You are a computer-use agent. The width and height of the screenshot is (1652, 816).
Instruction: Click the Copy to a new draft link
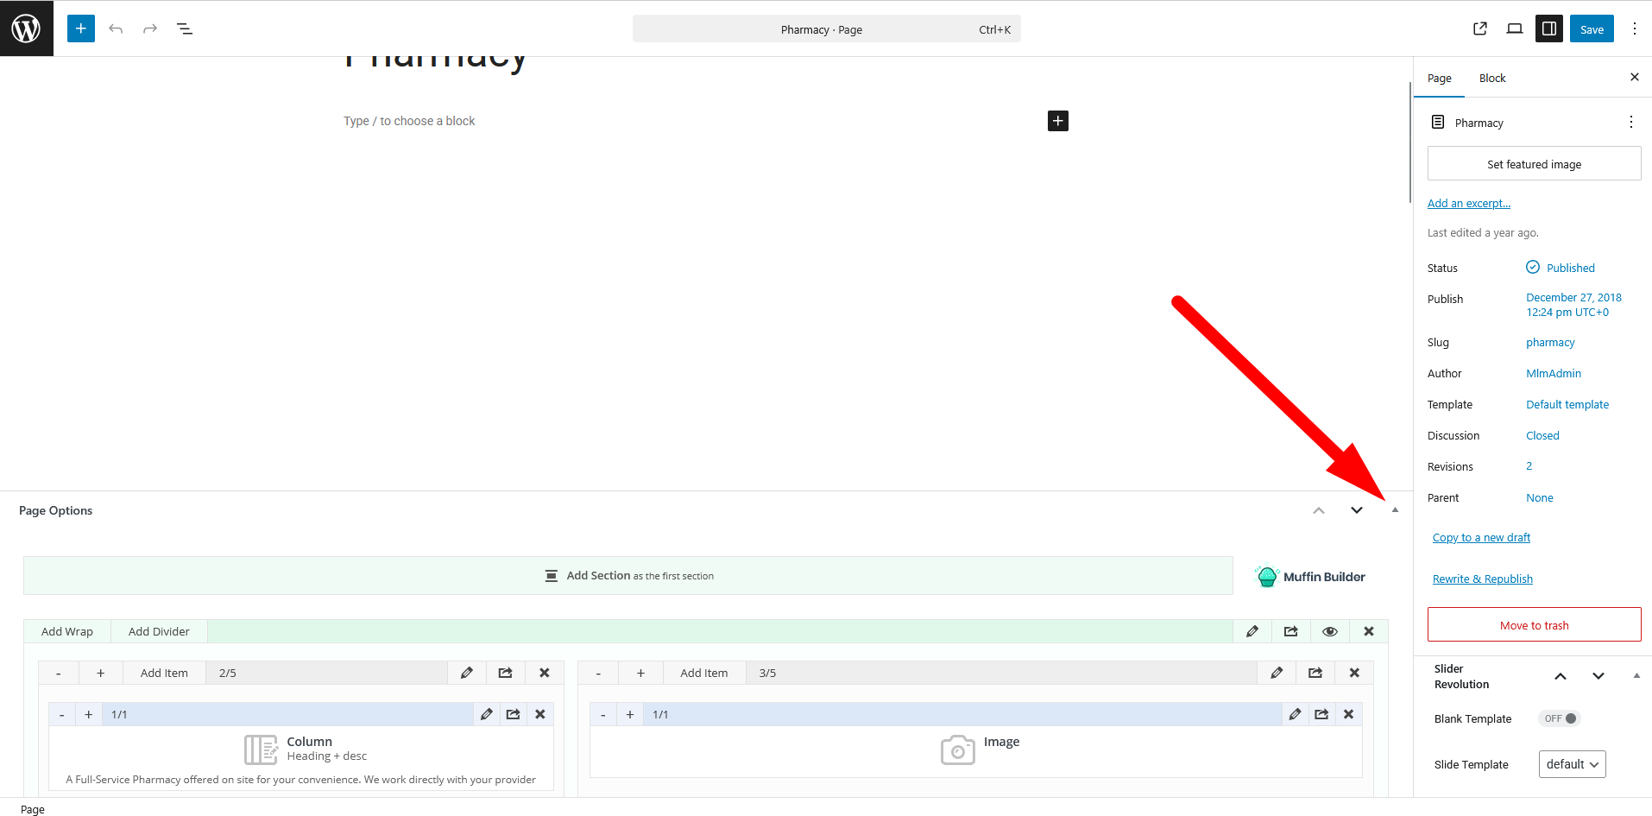pos(1481,538)
